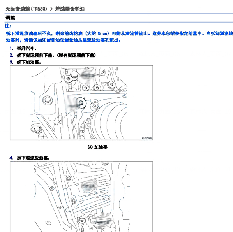Click the caption '(A) 加油塞'

click(x=97, y=147)
